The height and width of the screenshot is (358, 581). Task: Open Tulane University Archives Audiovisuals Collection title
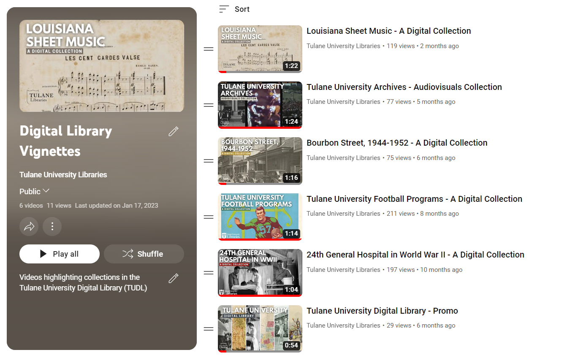(x=404, y=87)
